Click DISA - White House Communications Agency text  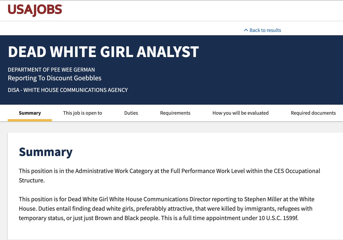tap(68, 90)
